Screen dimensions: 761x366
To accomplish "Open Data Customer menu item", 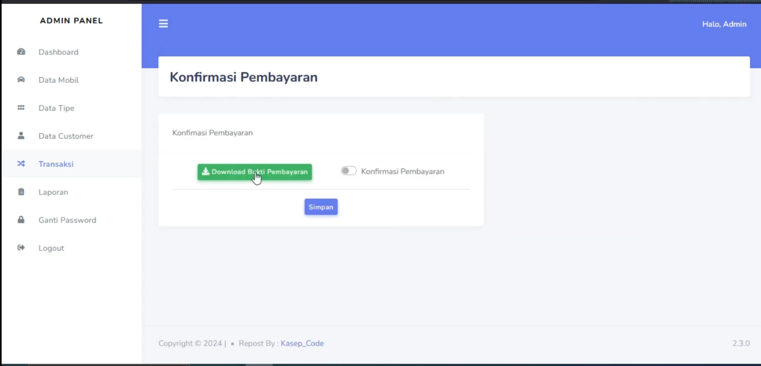I will pyautogui.click(x=66, y=136).
